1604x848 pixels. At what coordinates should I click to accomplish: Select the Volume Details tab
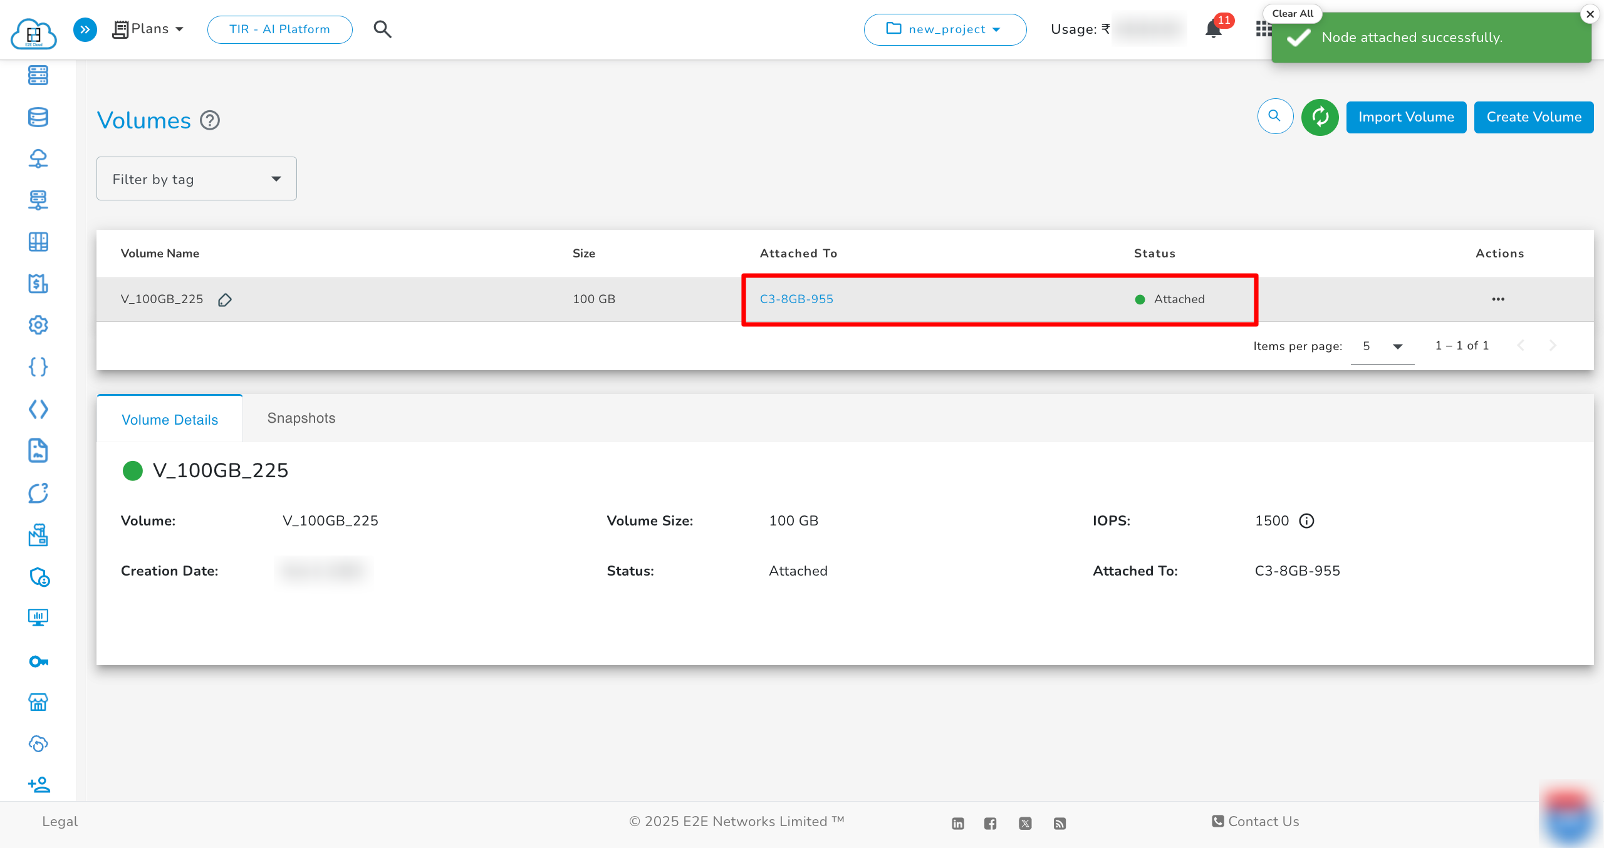170,420
